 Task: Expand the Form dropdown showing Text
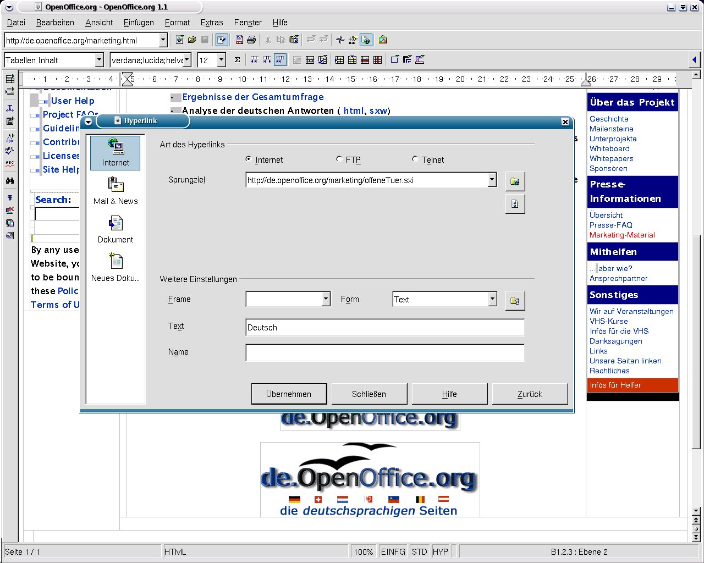492,299
